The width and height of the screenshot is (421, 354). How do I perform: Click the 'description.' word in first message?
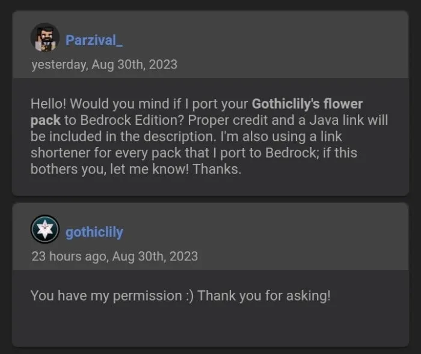[180, 137]
